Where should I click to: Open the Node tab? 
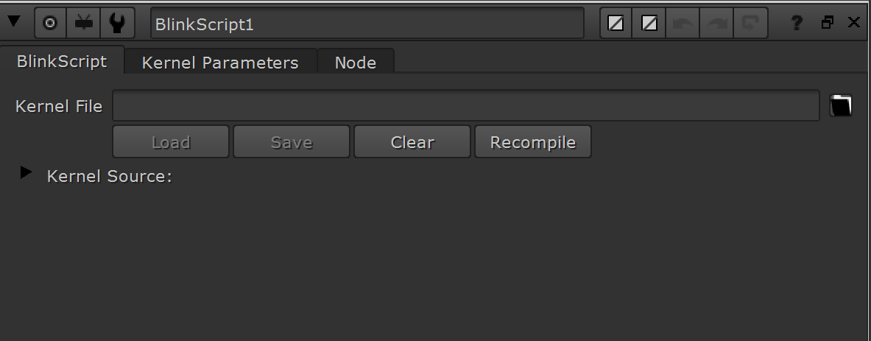click(356, 62)
